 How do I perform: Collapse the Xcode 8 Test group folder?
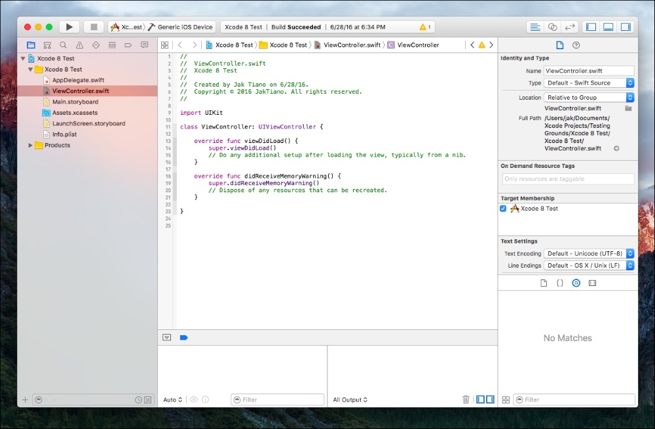click(x=31, y=70)
